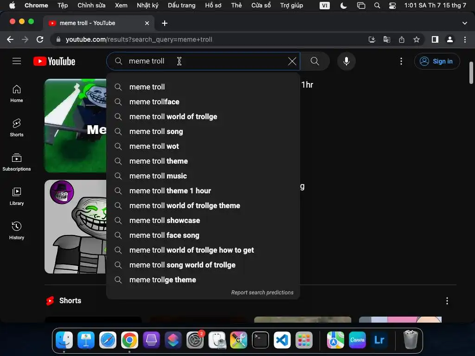475x356 pixels.
Task: Click the browser address bar URL
Action: [x=139, y=39]
